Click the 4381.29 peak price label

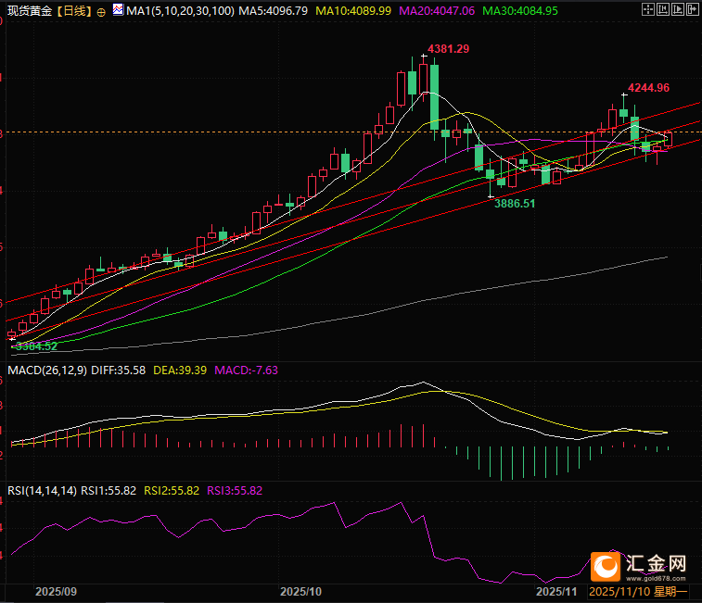coord(447,48)
